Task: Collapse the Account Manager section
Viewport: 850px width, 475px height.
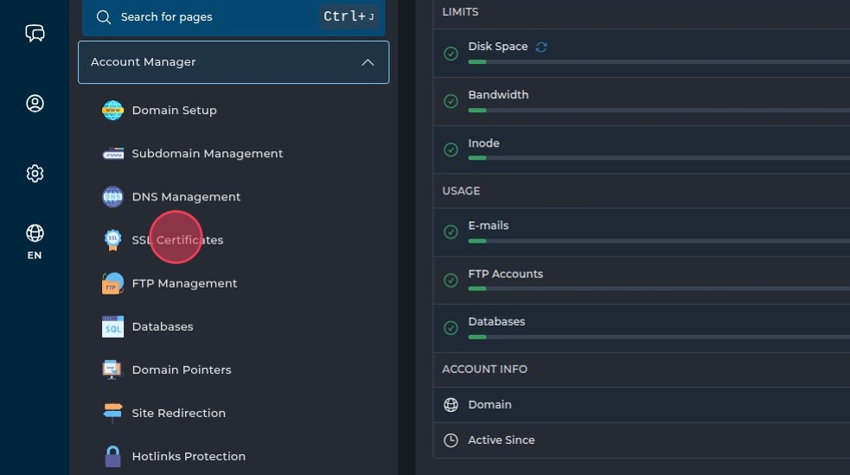Action: tap(367, 62)
